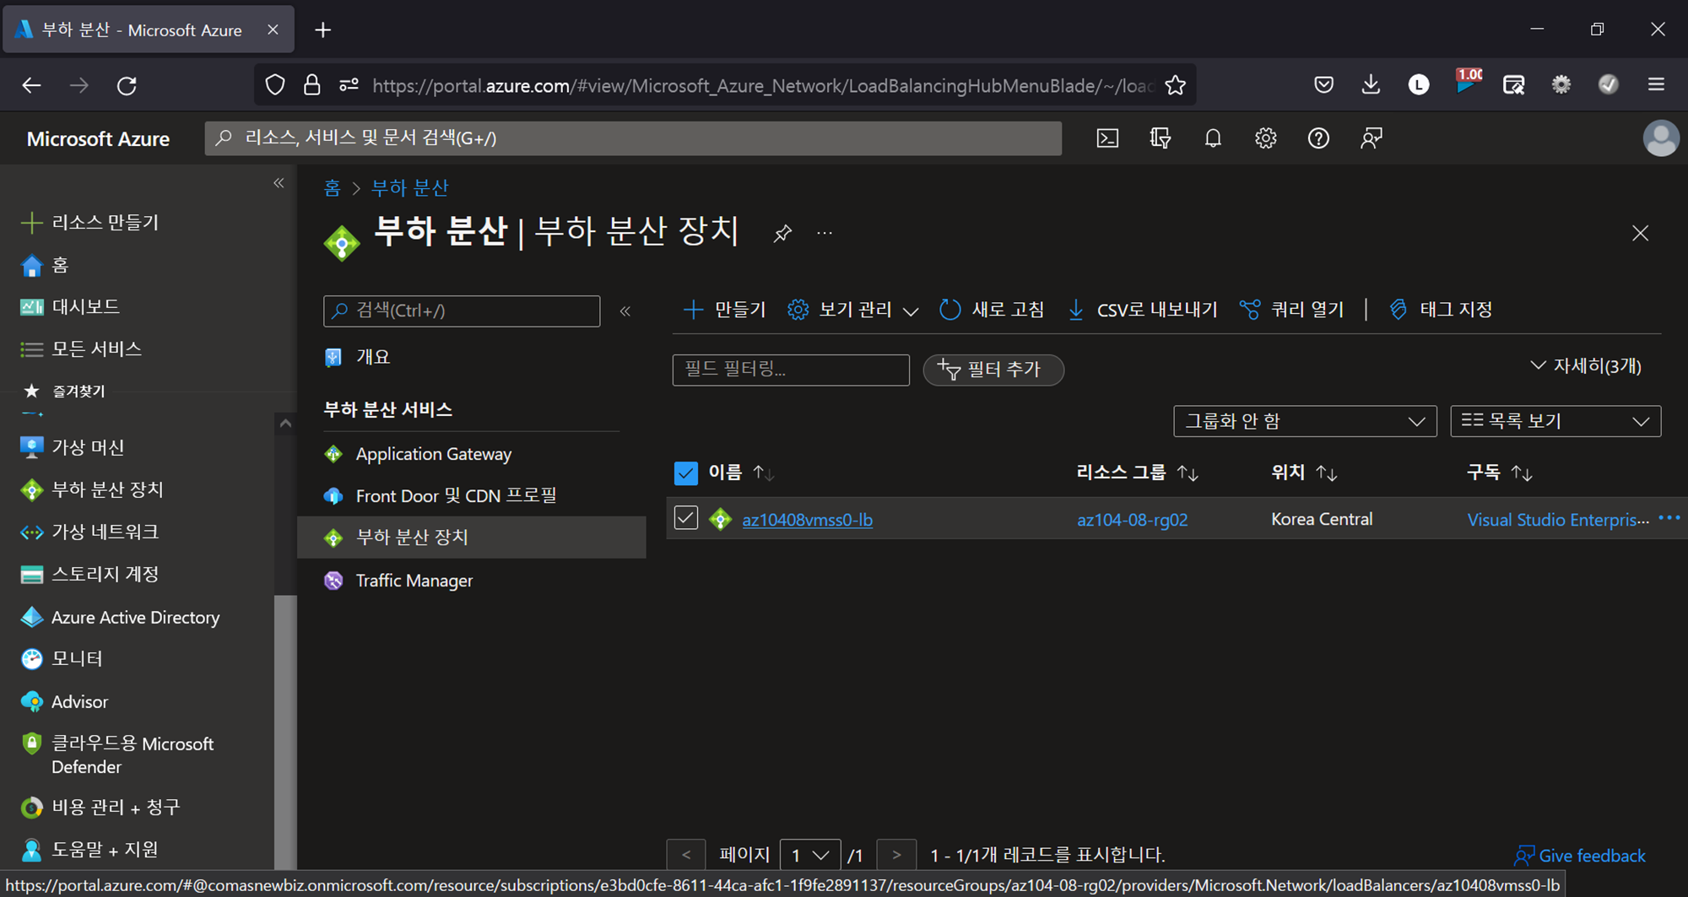1688x897 pixels.
Task: Click the 만들기 create button
Action: [x=723, y=310]
